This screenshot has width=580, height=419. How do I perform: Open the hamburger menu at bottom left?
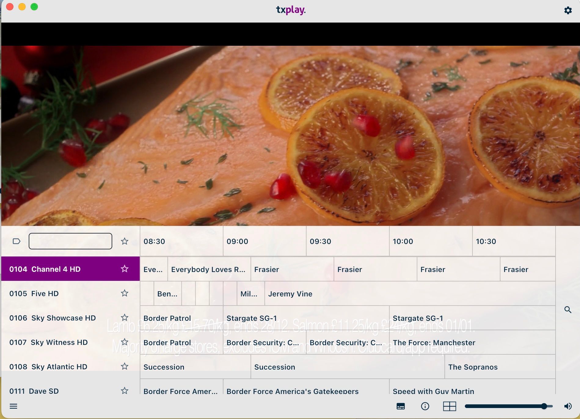[14, 406]
